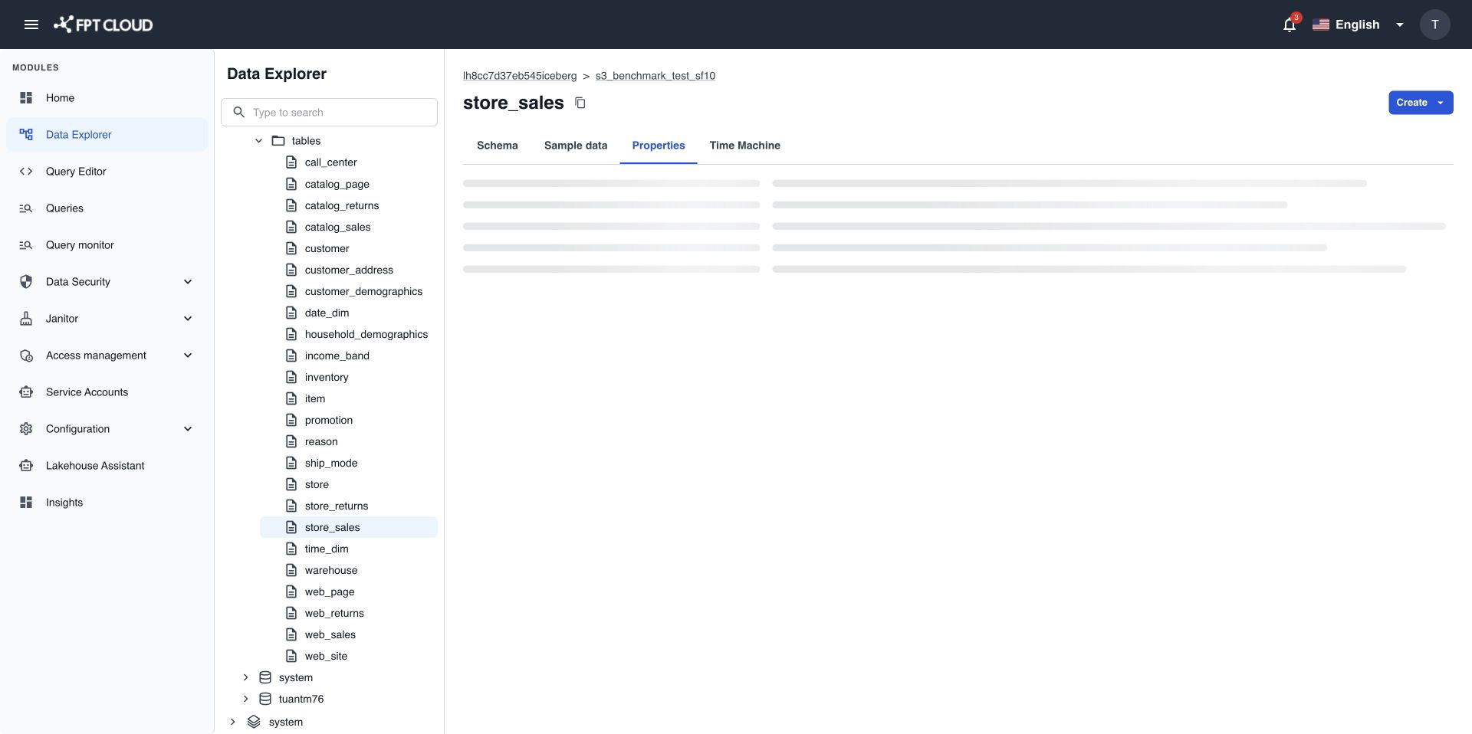Collapse the tables folder
1472x734 pixels.
pyautogui.click(x=258, y=141)
